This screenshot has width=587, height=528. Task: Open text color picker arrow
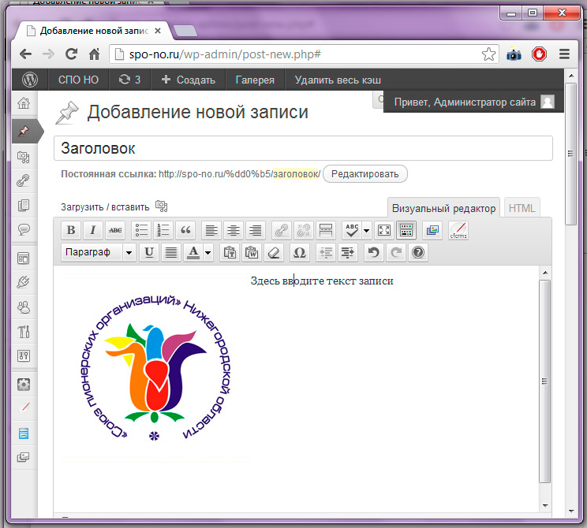pos(208,253)
